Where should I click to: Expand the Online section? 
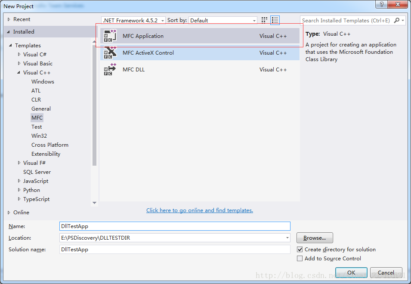tap(9, 213)
